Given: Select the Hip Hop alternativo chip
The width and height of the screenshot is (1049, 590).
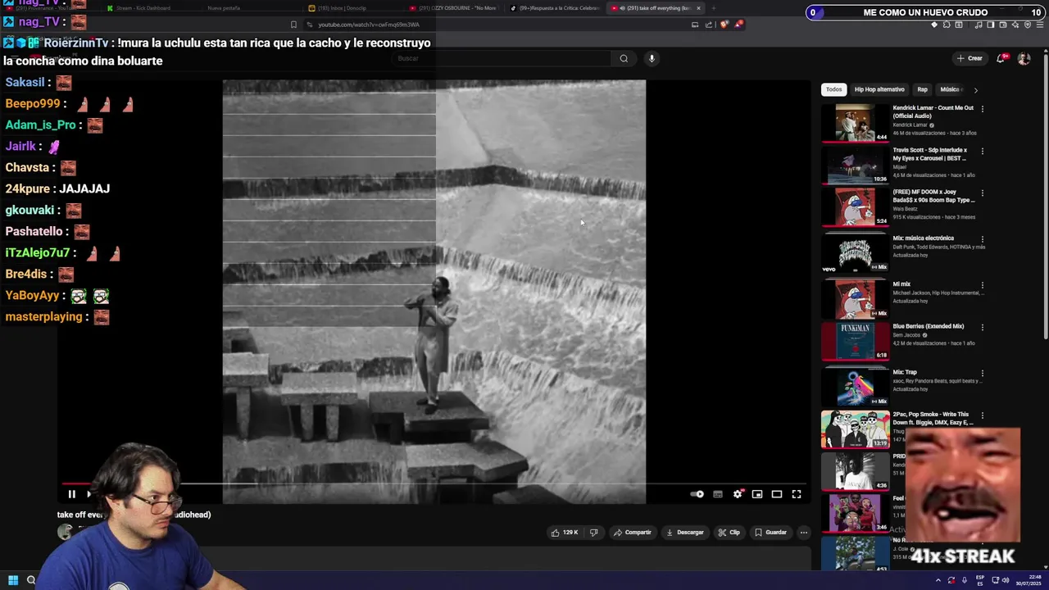Looking at the screenshot, I should (879, 89).
